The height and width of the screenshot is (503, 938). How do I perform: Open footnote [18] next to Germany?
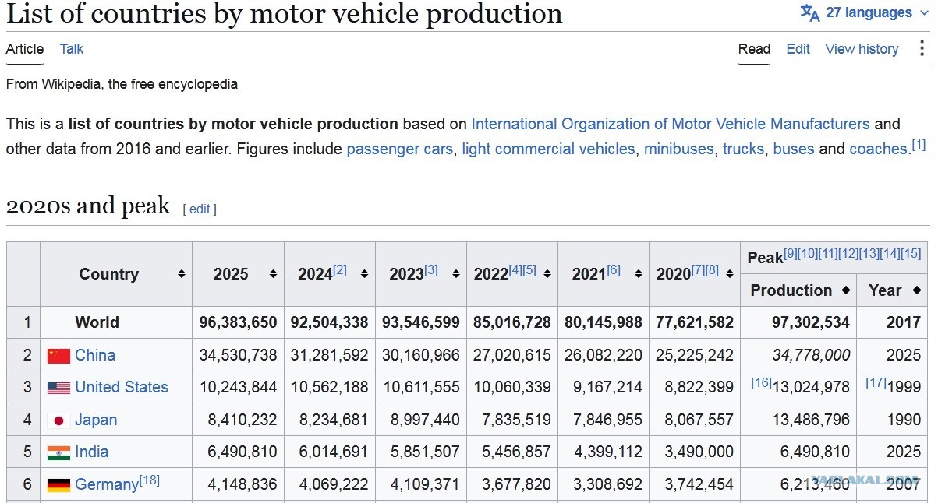(150, 480)
